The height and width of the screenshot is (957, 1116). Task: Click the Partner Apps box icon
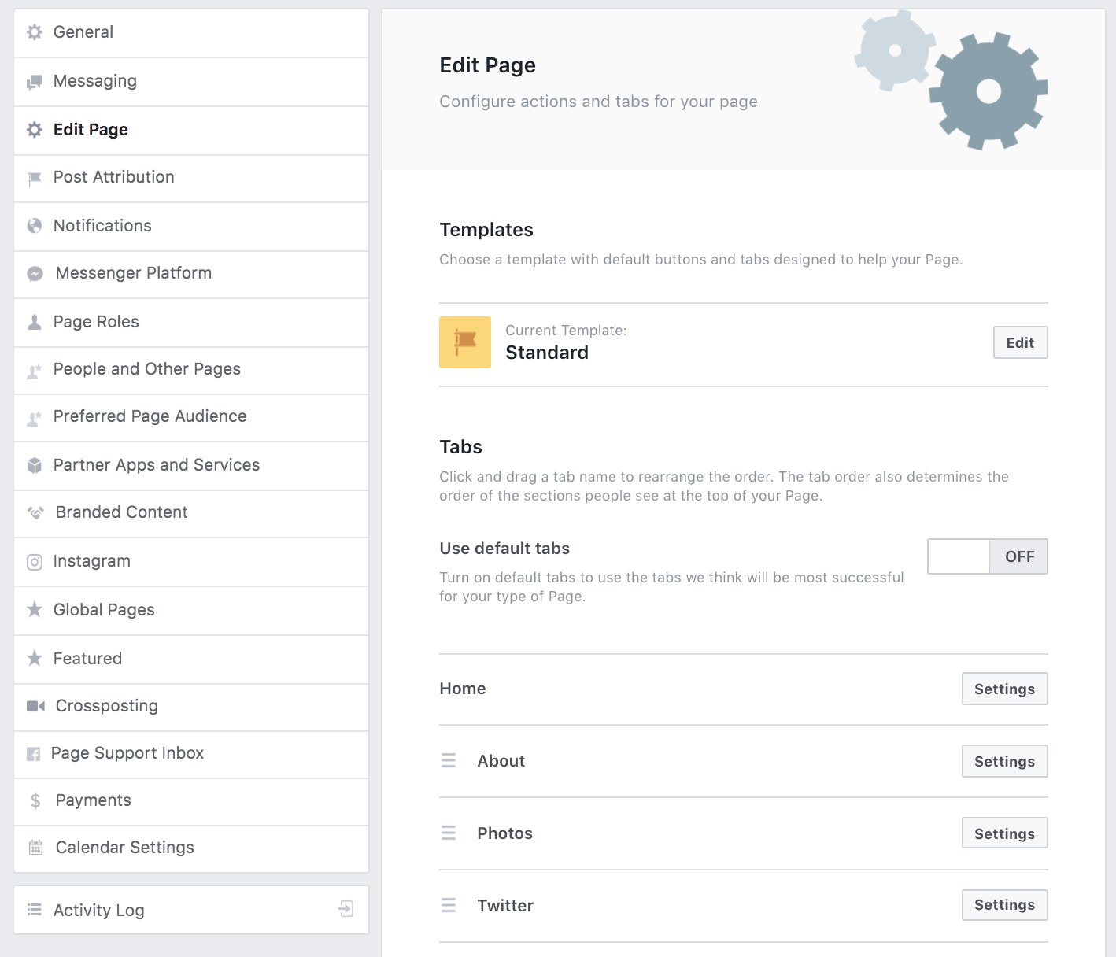[x=35, y=465]
